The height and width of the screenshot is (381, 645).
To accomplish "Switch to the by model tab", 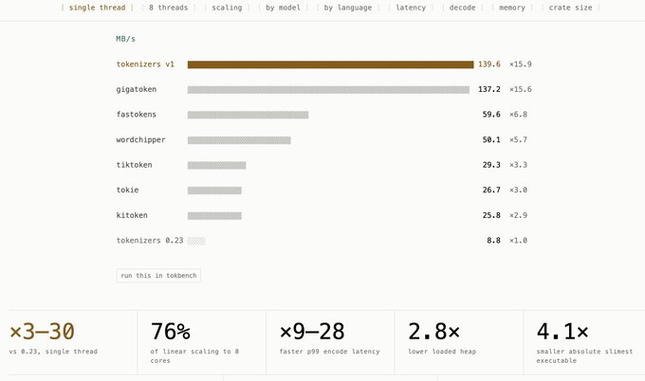I will click(x=283, y=8).
